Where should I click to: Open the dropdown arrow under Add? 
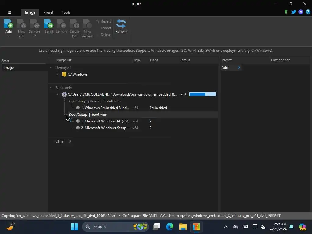(9, 36)
